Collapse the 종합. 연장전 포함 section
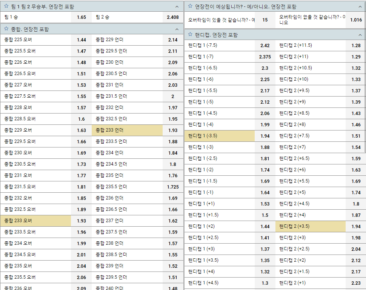The width and height of the screenshot is (366, 290). [177, 29]
